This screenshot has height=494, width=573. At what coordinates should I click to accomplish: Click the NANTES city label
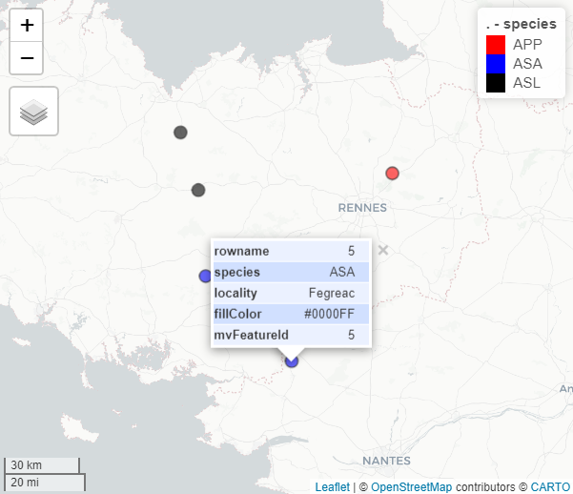click(386, 461)
